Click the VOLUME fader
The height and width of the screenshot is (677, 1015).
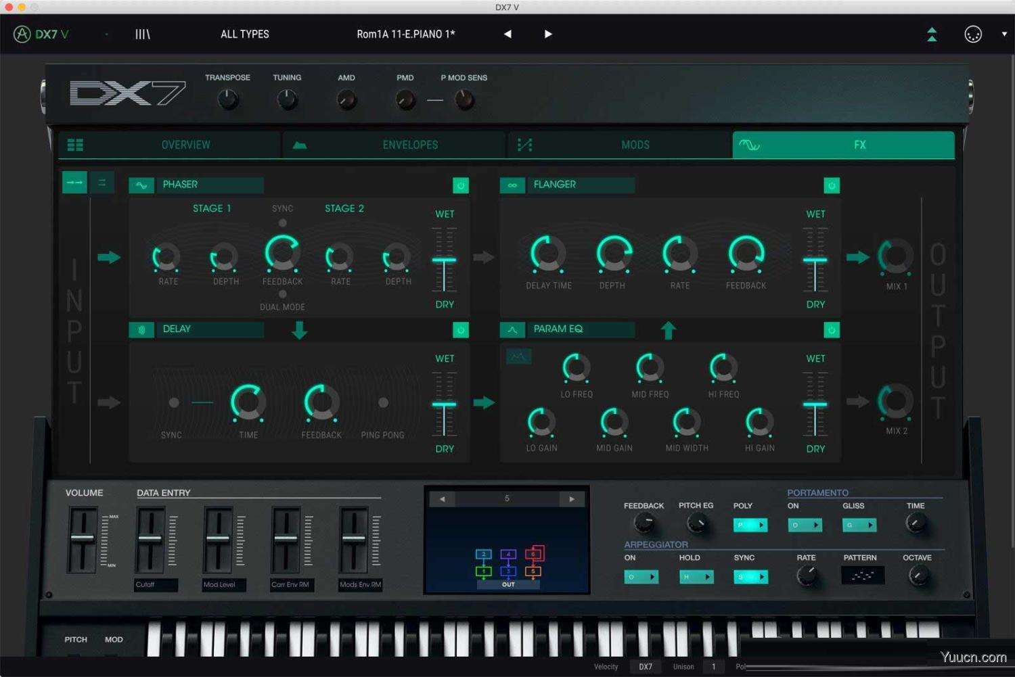pyautogui.click(x=83, y=538)
